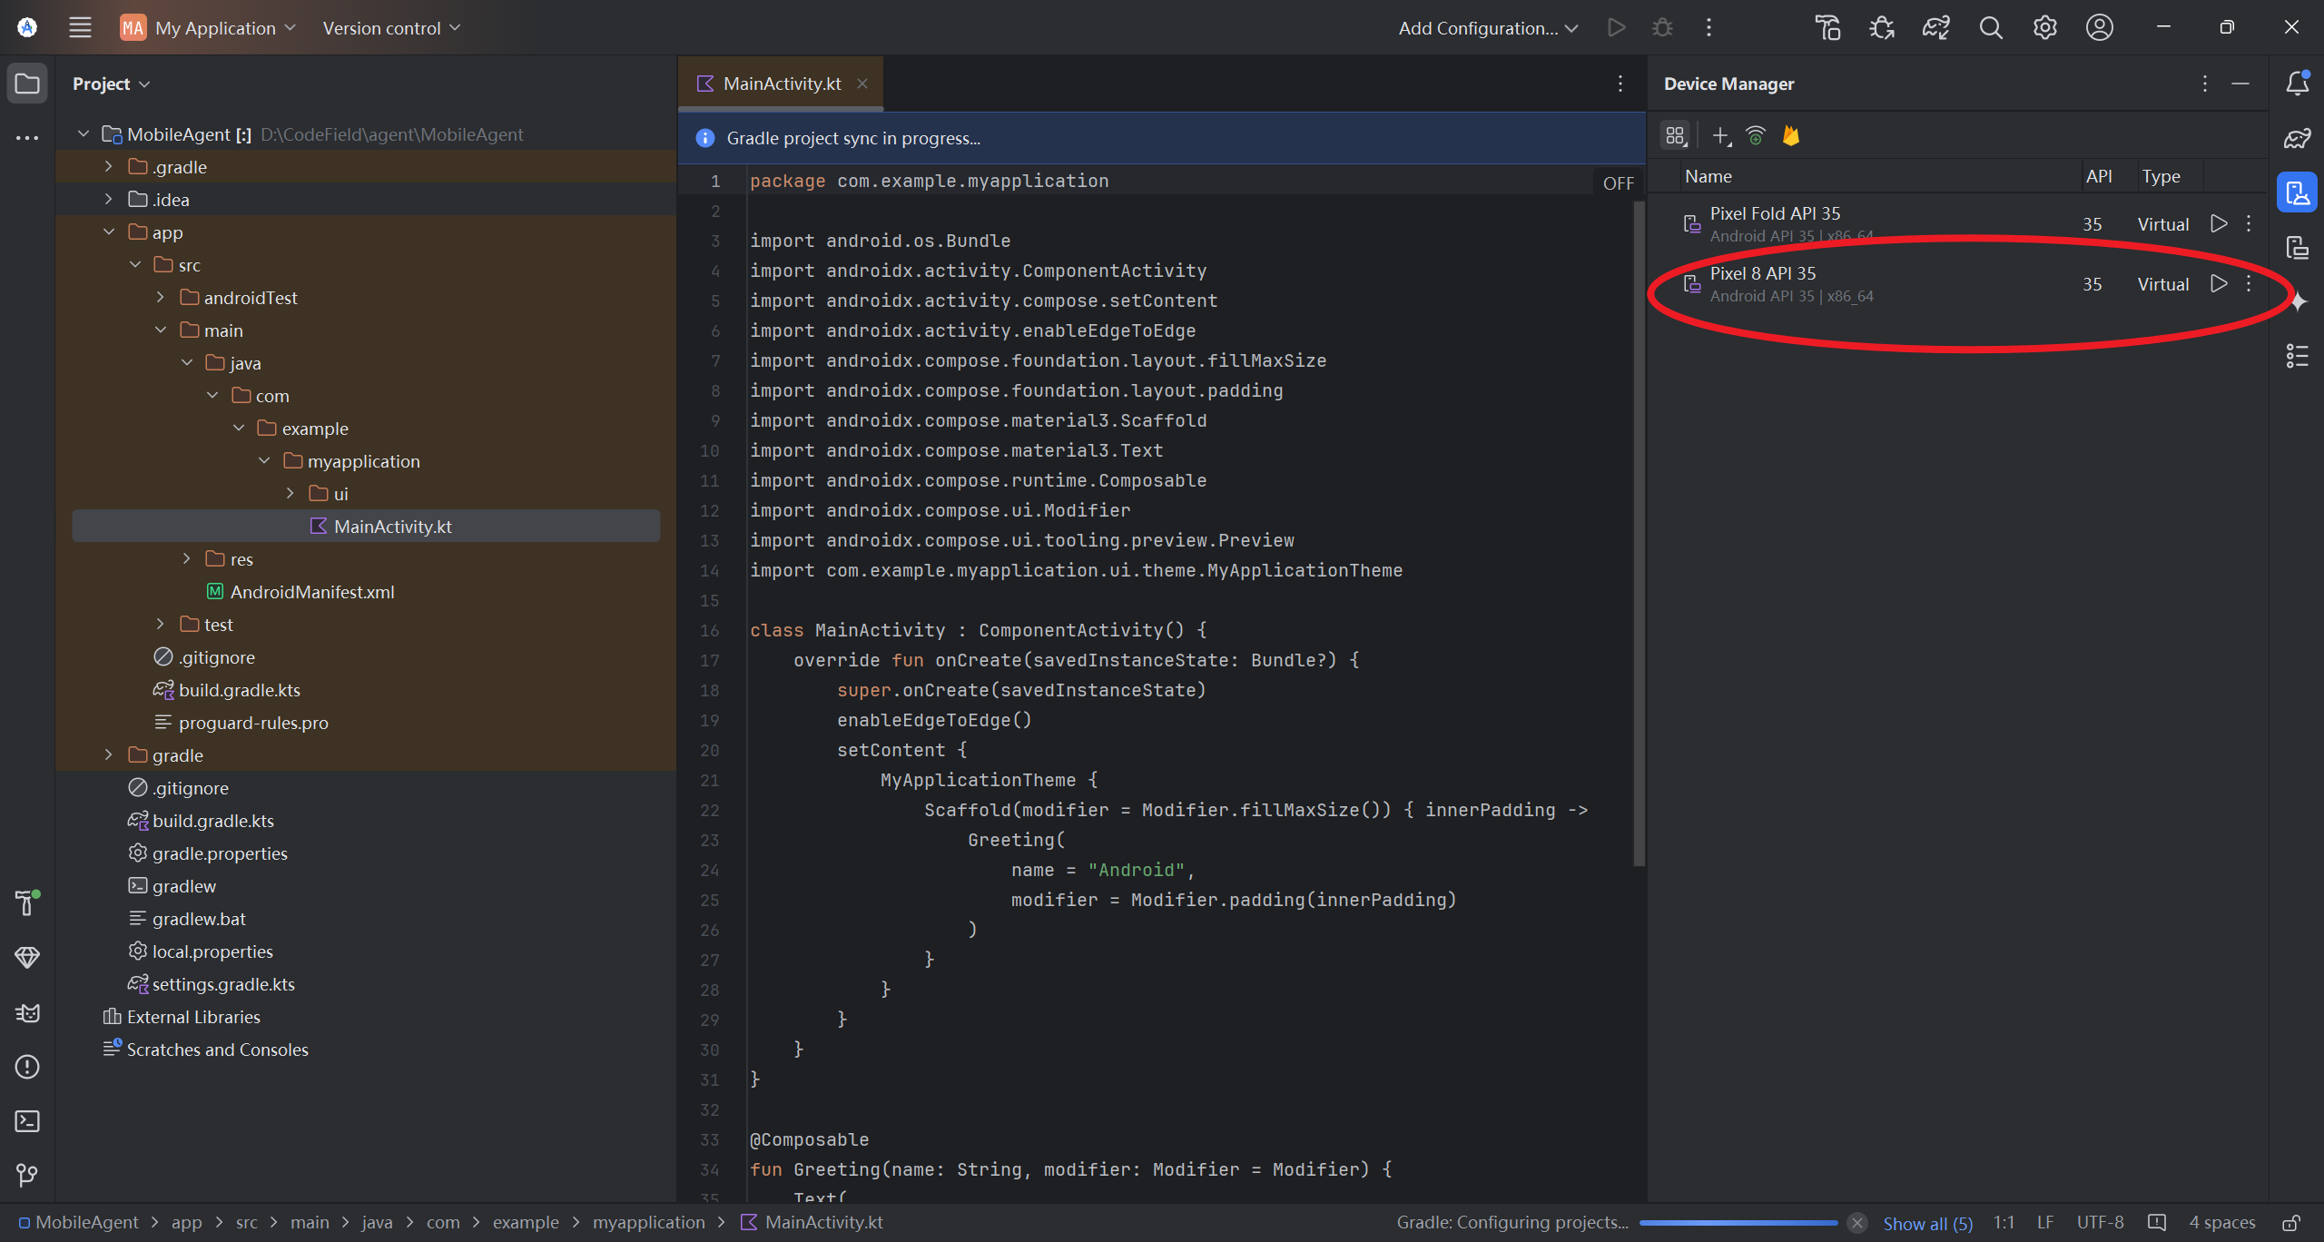Open Notifications bell in right sidebar

2298,83
